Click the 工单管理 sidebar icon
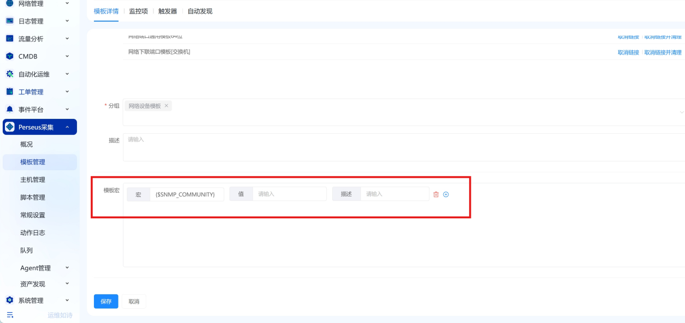Image resolution: width=685 pixels, height=323 pixels. click(x=9, y=92)
